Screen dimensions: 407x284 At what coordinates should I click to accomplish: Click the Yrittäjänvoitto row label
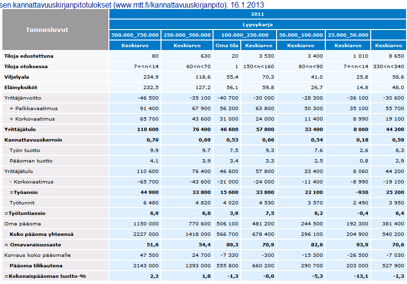point(22,98)
